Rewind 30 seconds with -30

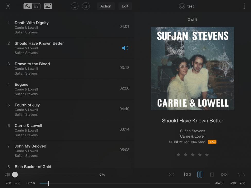pos(18,183)
